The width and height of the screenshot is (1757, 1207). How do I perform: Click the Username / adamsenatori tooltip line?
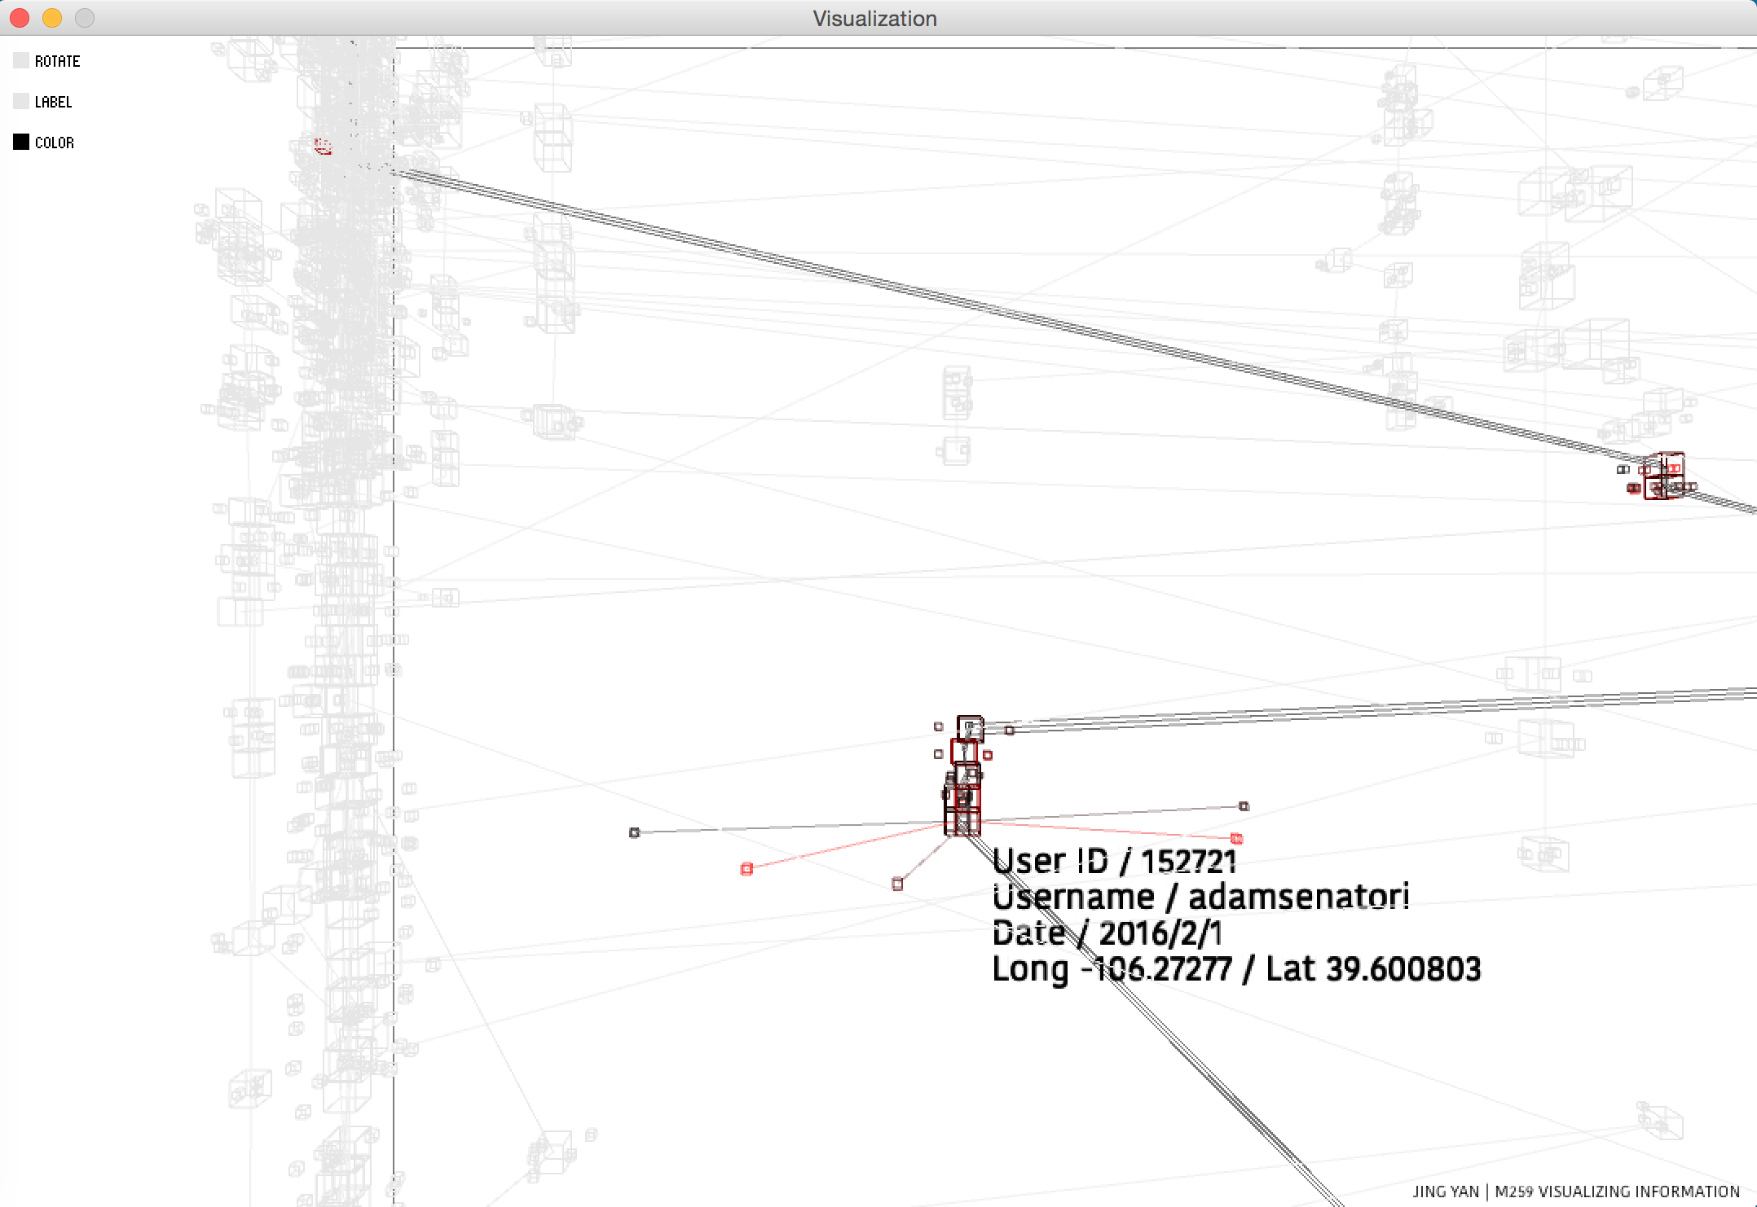click(1200, 898)
